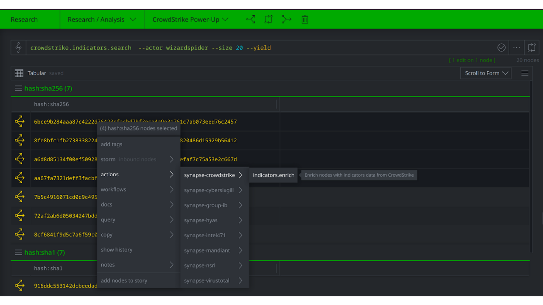
Task: Click the '20 nodes' count text
Action: click(x=527, y=60)
